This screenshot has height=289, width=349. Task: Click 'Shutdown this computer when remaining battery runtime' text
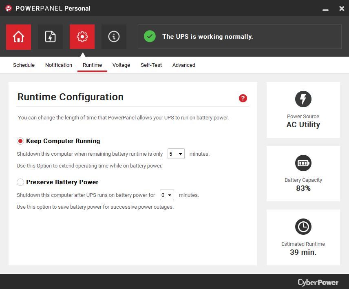pyautogui.click(x=90, y=154)
